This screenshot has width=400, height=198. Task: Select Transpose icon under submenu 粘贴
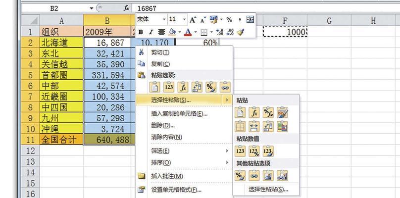tap(268, 126)
